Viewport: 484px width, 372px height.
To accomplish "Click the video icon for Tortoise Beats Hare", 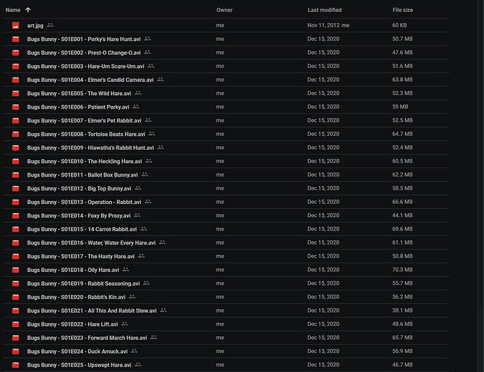I will pos(15,134).
